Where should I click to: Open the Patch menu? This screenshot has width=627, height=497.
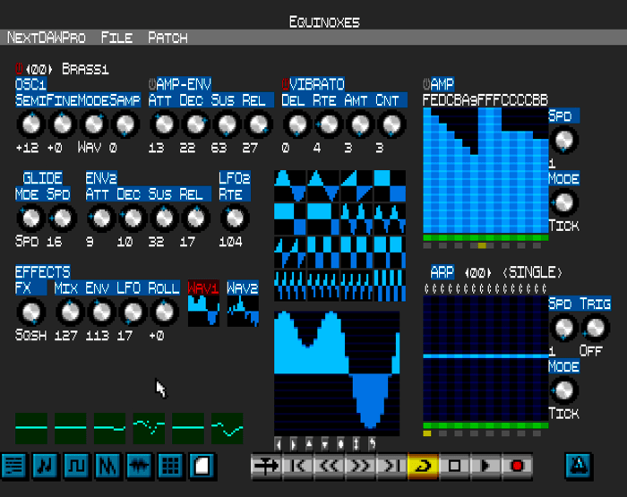tap(167, 38)
